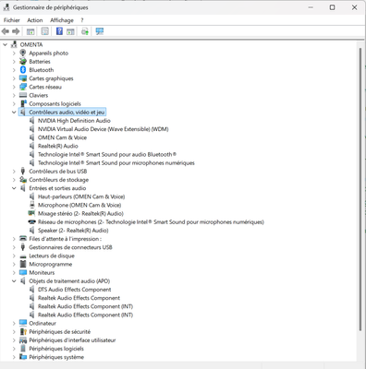Image resolution: width=366 pixels, height=369 pixels.
Task: Click the Back arrow toolbar icon
Action: 6,31
